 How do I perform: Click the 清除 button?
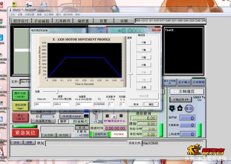(29, 142)
